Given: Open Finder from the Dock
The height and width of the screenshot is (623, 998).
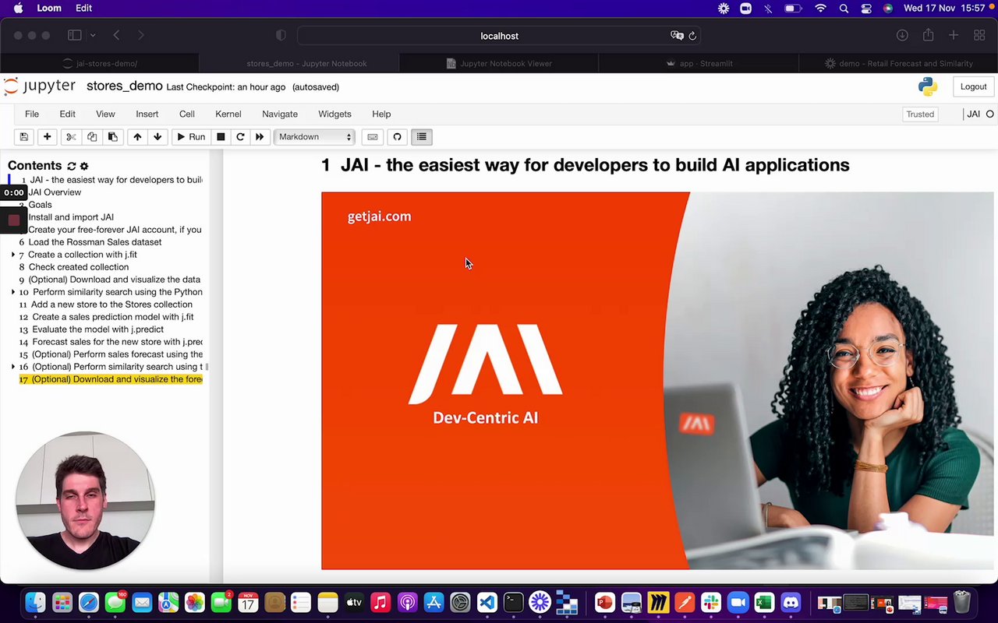Looking at the screenshot, I should point(36,602).
